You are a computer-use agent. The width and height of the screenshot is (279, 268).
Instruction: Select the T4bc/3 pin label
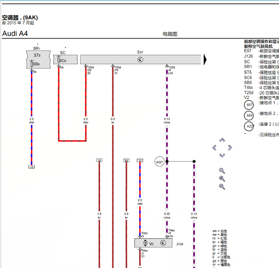145,234
